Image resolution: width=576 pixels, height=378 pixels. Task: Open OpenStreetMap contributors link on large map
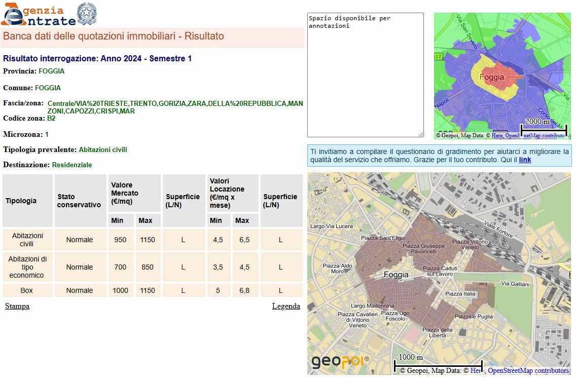click(x=528, y=371)
